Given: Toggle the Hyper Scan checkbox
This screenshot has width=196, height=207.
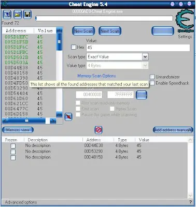Looking at the screenshot, I should [113, 109].
